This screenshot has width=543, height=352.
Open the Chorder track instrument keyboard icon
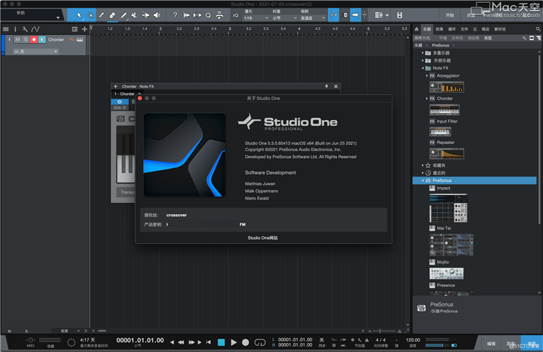pyautogui.click(x=80, y=39)
